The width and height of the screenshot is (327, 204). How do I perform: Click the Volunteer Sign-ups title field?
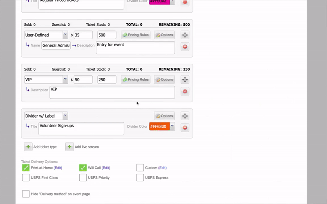(x=81, y=129)
